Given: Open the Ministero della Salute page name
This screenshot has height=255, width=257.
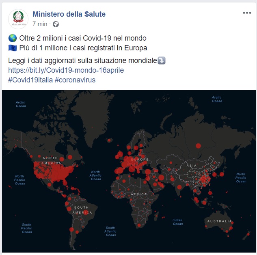Looking at the screenshot, I should (x=69, y=14).
